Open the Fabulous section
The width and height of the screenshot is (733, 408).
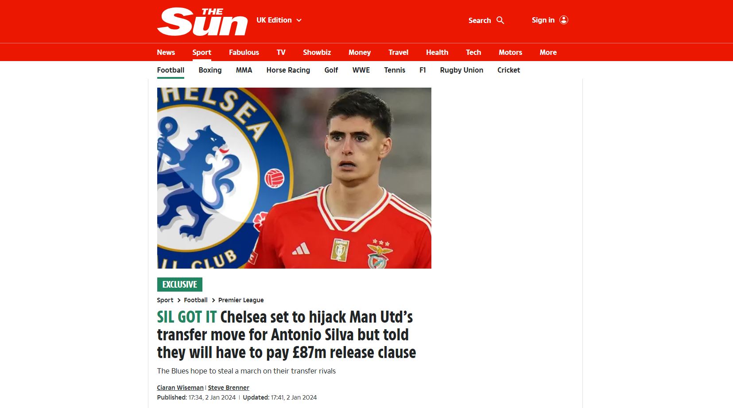coord(244,52)
